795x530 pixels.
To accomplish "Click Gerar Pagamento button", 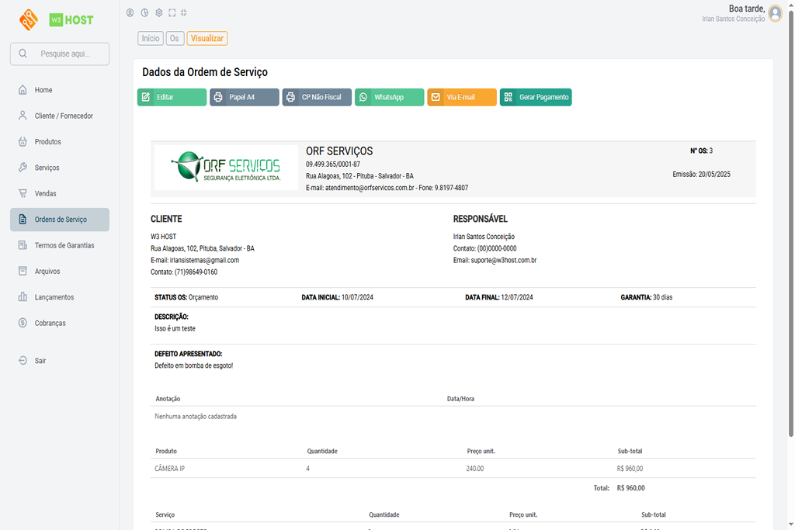I will point(536,97).
